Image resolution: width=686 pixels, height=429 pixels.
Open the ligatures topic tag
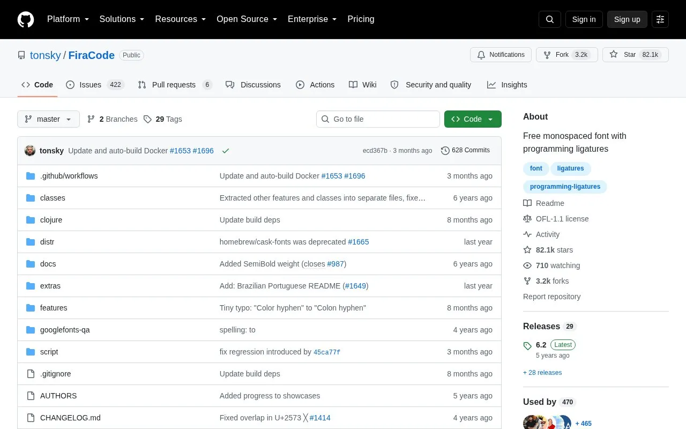(x=571, y=168)
